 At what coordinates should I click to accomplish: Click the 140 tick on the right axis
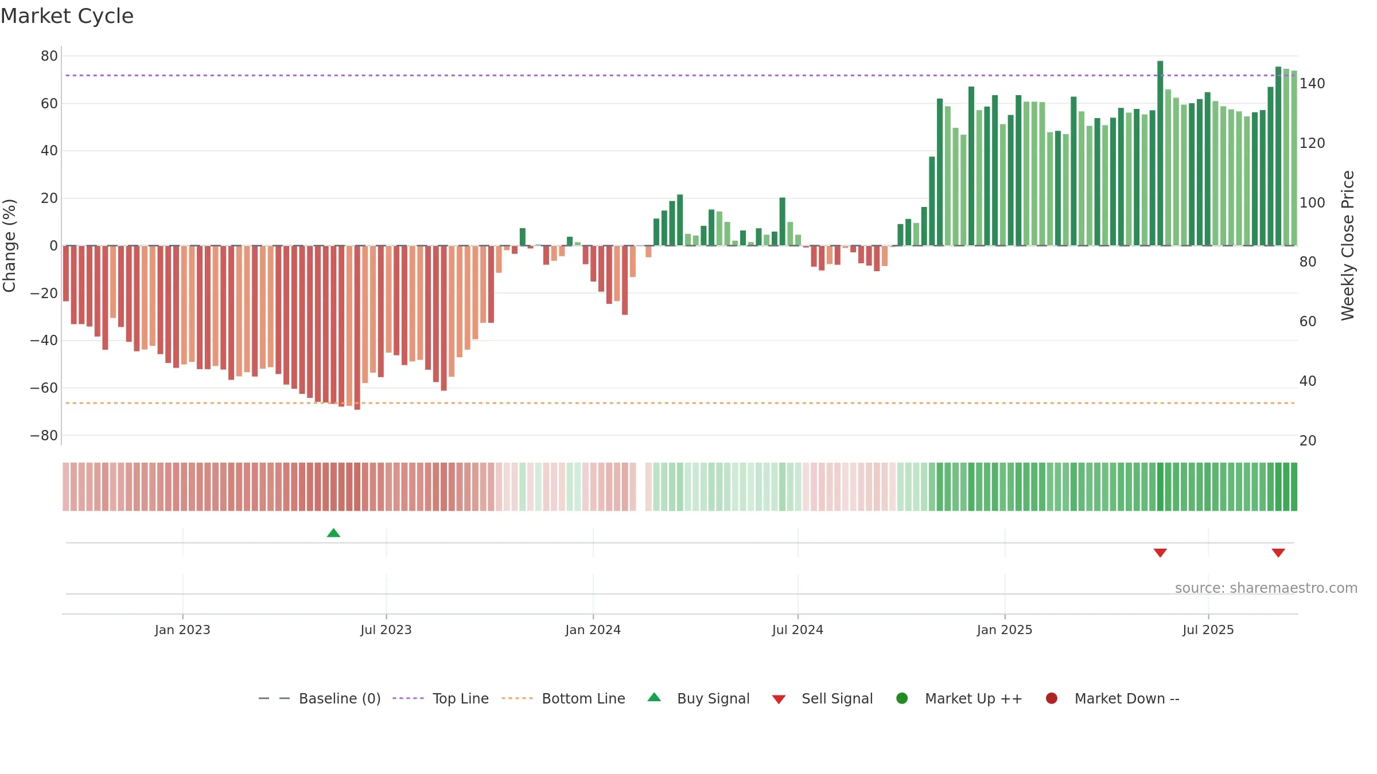pos(1312,84)
